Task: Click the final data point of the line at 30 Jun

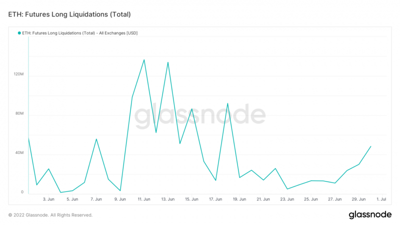Action: [x=370, y=146]
